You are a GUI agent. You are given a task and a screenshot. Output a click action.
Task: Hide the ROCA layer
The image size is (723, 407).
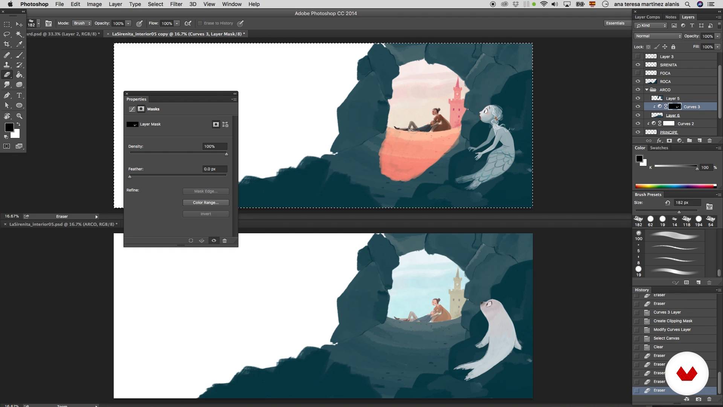coord(638,81)
